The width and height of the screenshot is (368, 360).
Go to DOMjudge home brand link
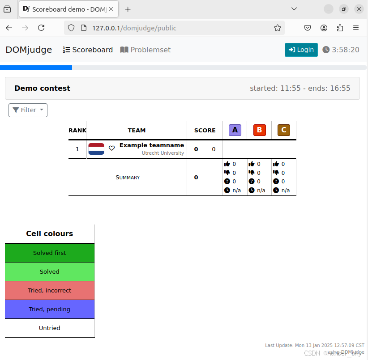point(29,50)
